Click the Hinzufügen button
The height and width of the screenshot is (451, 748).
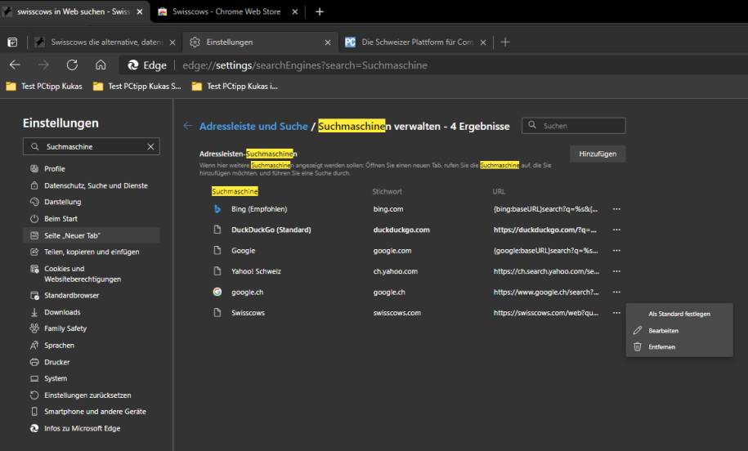click(x=598, y=154)
